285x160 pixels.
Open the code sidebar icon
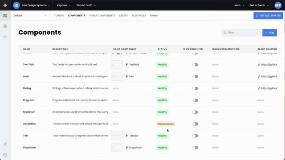(5, 36)
